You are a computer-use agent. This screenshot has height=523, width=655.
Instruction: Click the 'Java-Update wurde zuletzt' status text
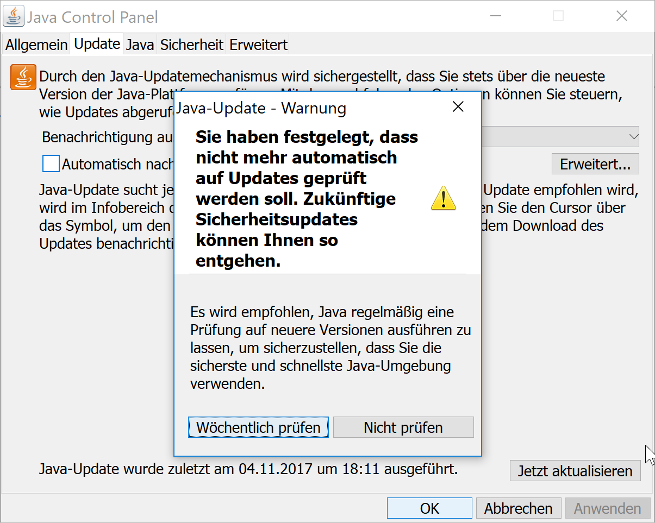pyautogui.click(x=248, y=469)
